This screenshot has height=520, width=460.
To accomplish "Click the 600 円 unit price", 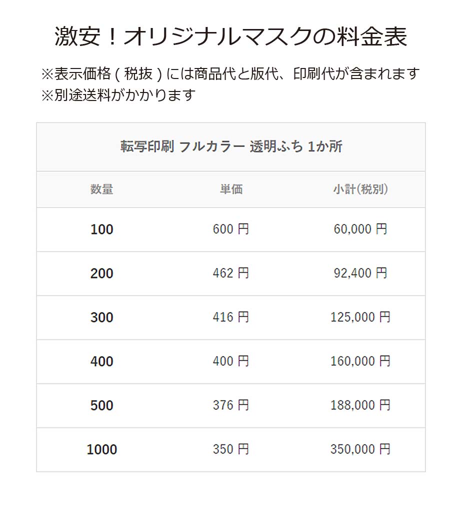I will (231, 229).
